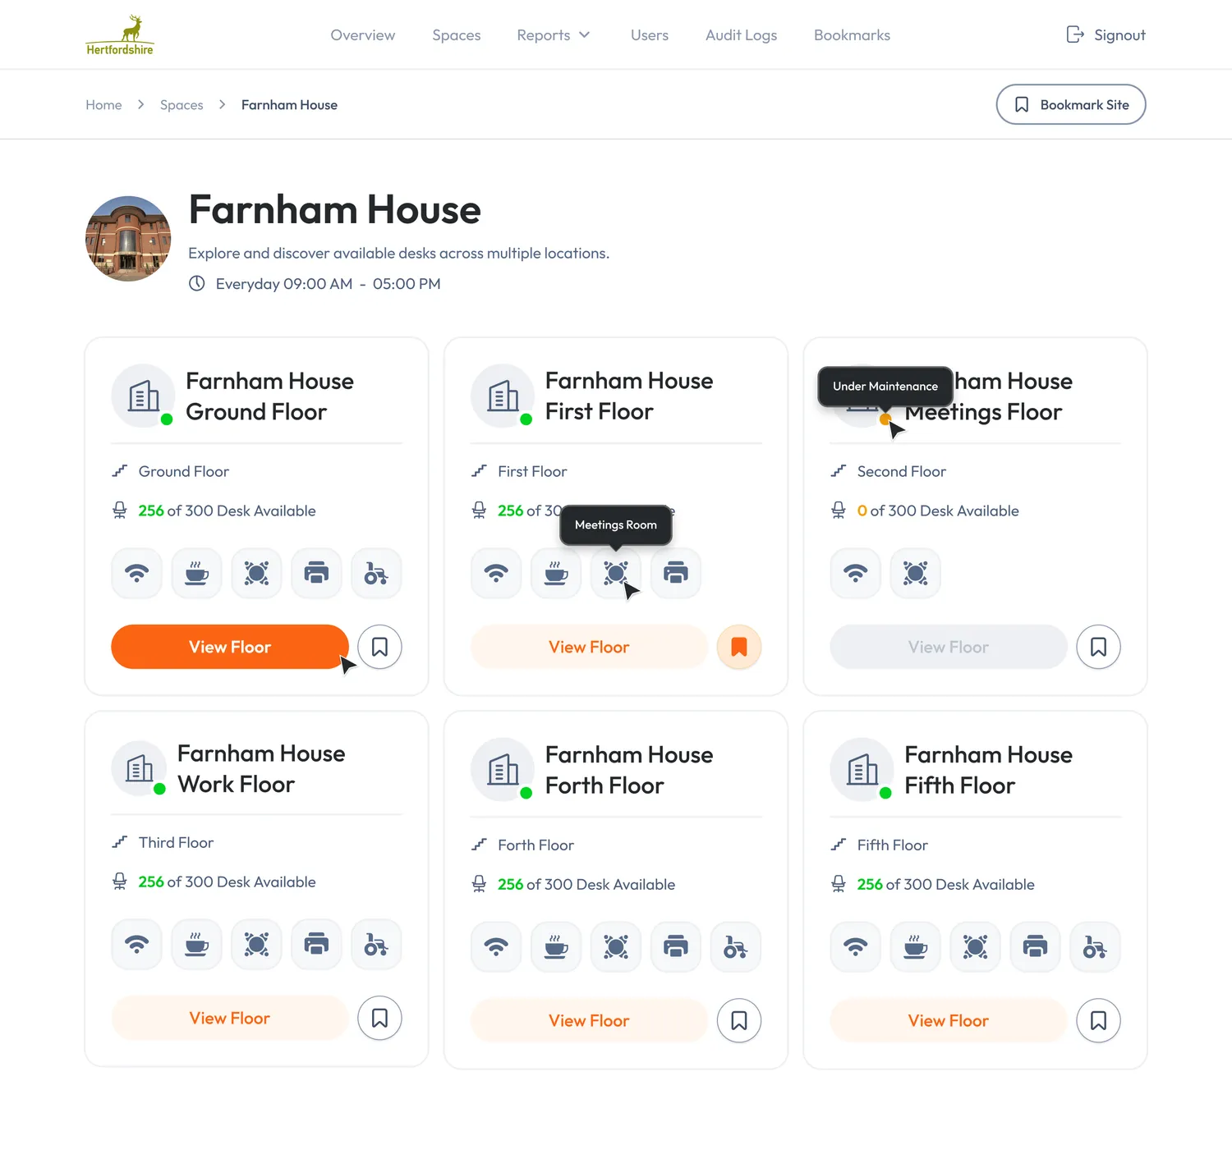Open the Bookmarks nav item
1232x1154 pixels.
(853, 35)
